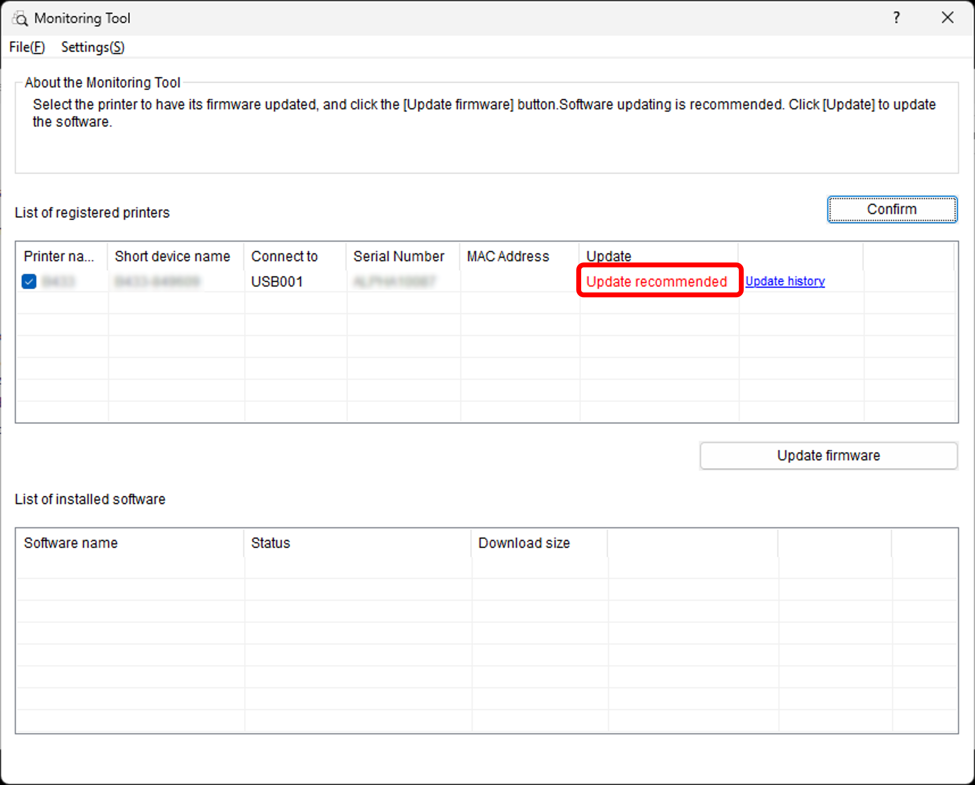This screenshot has width=975, height=785.
Task: Open the Settings menu
Action: click(93, 47)
